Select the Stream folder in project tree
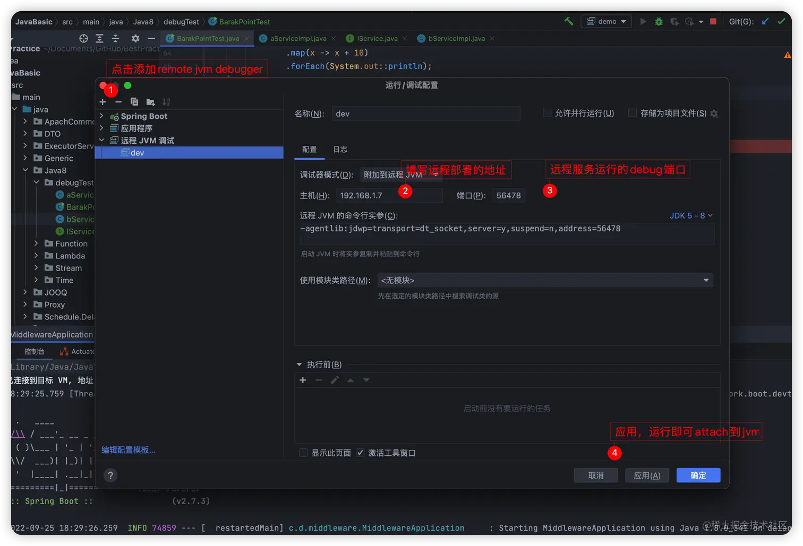The width and height of the screenshot is (803, 546). pos(69,268)
